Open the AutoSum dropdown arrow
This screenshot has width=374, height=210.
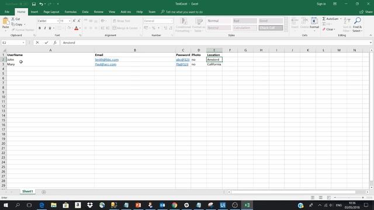(341, 19)
